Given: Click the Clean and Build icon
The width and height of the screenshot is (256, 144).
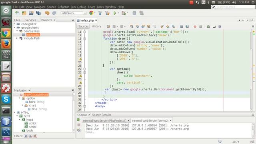Looking at the screenshot, I should (x=107, y=13).
